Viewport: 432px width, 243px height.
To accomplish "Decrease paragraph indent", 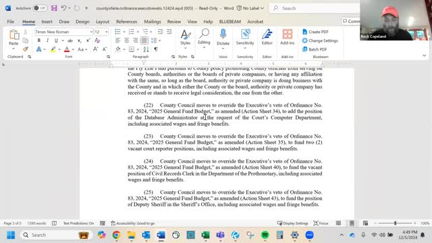I will point(160,32).
